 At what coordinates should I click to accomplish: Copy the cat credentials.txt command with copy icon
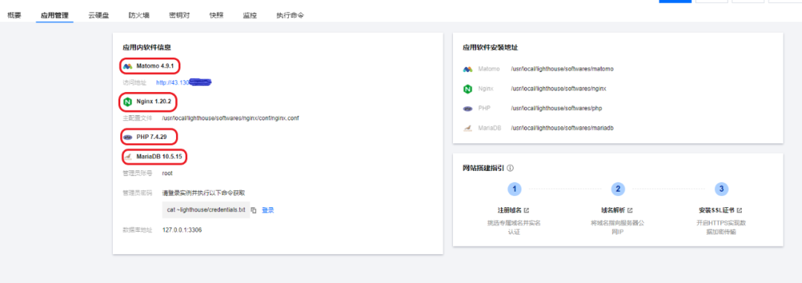[x=254, y=210]
